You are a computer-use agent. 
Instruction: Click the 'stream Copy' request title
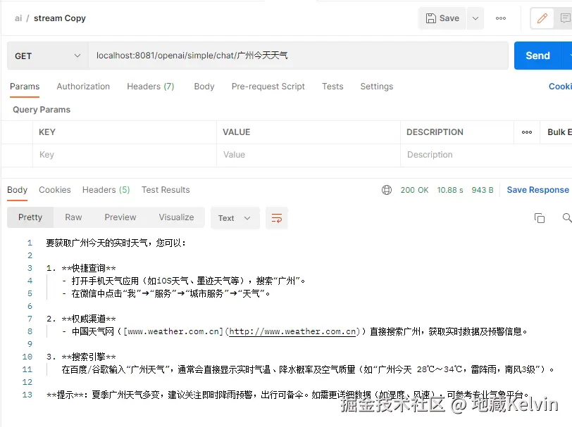(x=59, y=18)
